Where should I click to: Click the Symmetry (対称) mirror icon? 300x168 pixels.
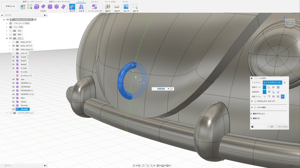click(81, 7)
